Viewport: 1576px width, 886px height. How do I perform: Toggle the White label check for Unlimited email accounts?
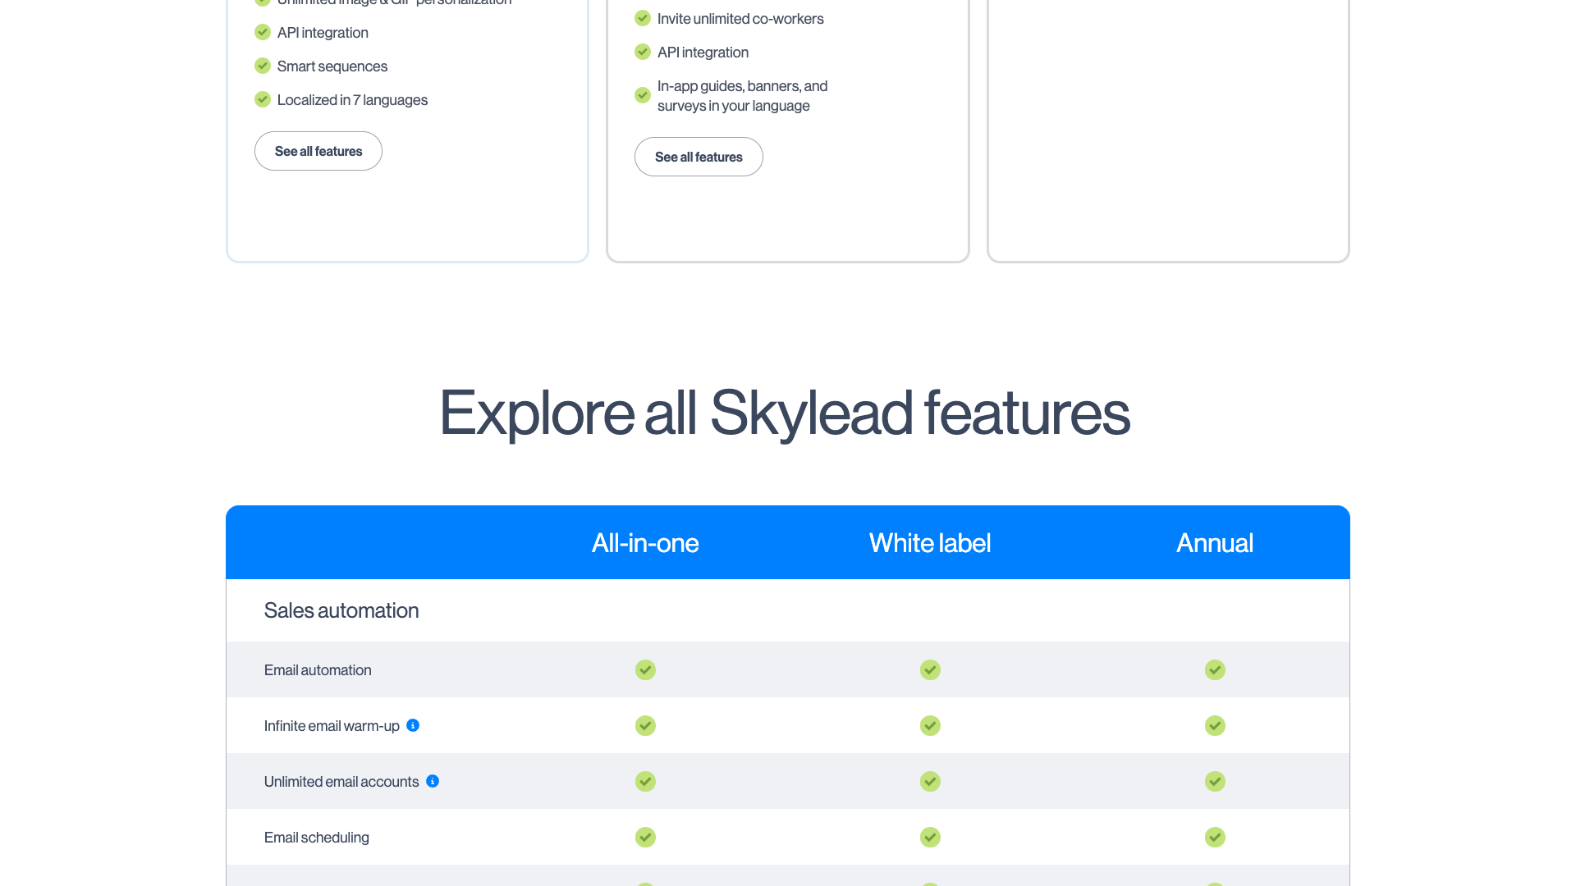pos(929,781)
